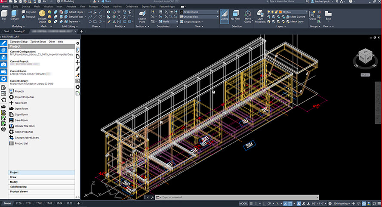Click the layer color swatch next to 2D_Dim
This screenshot has width=382, height=207.
pos(281,12)
